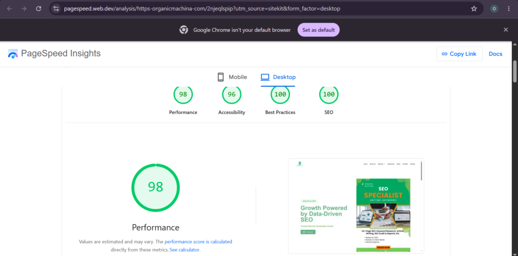Click the Set as default button
The height and width of the screenshot is (256, 518).
319,30
